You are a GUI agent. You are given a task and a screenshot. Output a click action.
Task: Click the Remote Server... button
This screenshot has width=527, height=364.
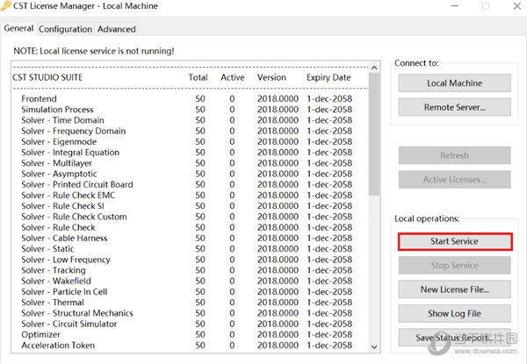454,107
